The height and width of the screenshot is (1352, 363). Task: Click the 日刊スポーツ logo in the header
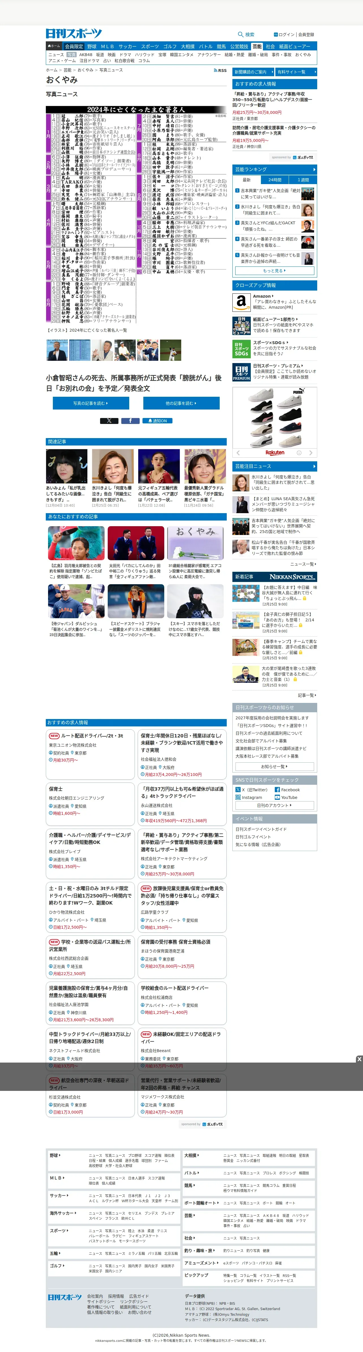pyautogui.click(x=74, y=34)
